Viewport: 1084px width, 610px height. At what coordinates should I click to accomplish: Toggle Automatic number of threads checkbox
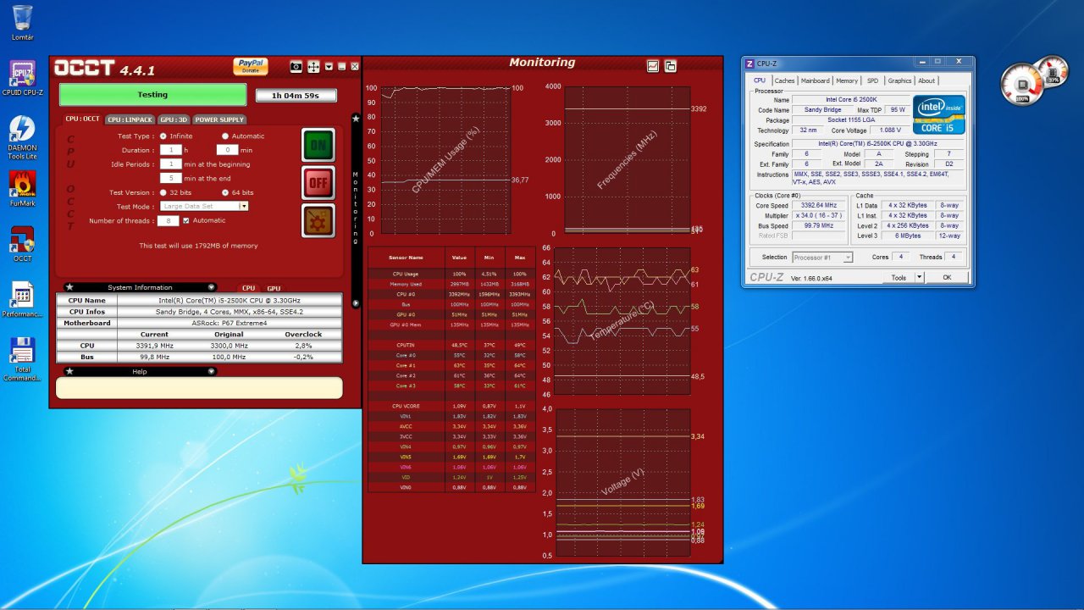coord(186,220)
